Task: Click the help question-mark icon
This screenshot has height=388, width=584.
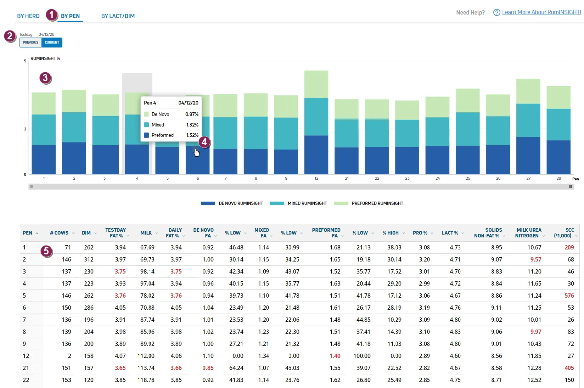Action: (496, 12)
